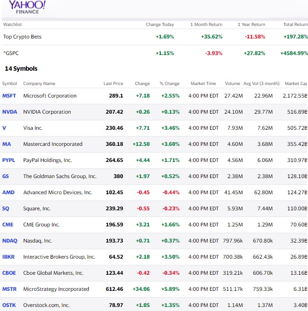Select the ^GSPC benchmark row label
Image resolution: width=308 pixels, height=311 pixels.
tap(11, 53)
